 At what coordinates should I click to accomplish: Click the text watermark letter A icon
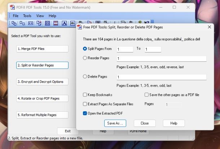(x=64, y=23)
